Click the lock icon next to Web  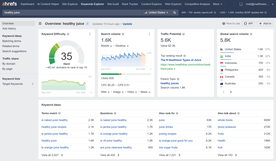click(109, 92)
